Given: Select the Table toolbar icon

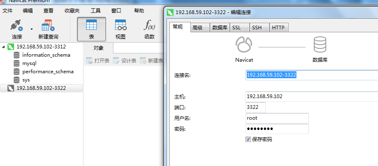Looking at the screenshot, I should (x=91, y=25).
